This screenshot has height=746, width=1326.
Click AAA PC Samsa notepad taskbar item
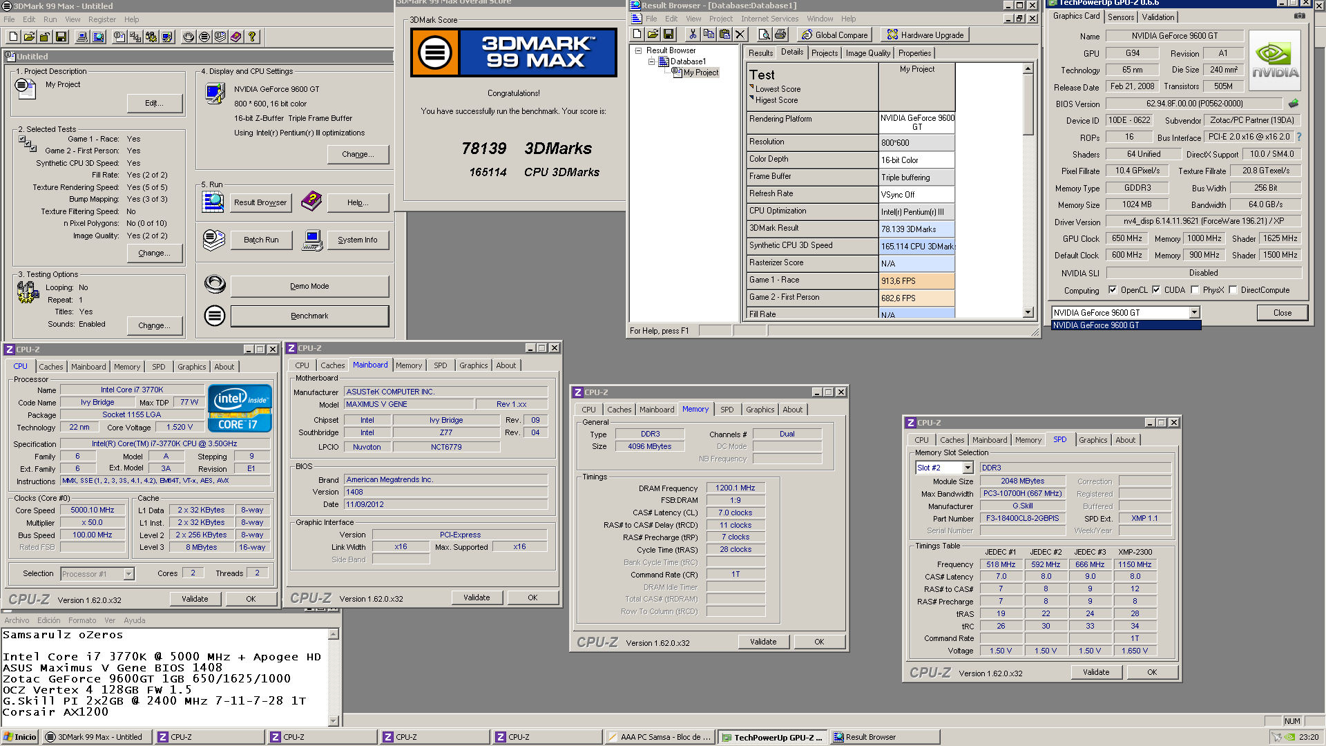tap(660, 737)
